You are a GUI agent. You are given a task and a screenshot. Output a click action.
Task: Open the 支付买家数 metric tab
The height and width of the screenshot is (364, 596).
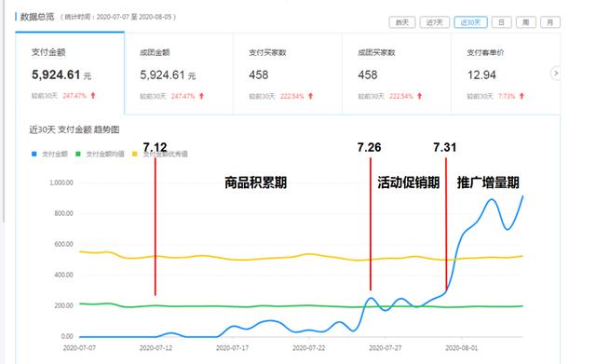click(288, 73)
